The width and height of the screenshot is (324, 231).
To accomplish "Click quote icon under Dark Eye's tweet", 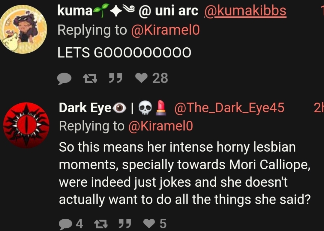I will (125, 224).
